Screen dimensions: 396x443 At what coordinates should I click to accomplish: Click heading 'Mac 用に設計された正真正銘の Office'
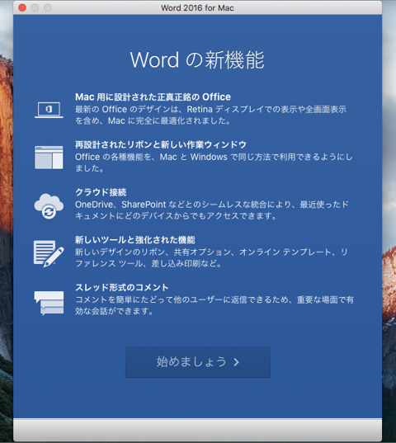click(x=153, y=97)
